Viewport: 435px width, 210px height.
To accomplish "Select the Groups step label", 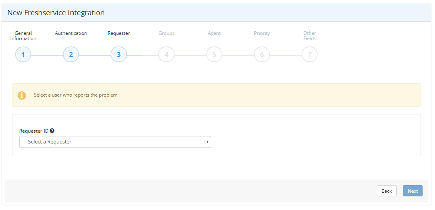I will tap(166, 33).
